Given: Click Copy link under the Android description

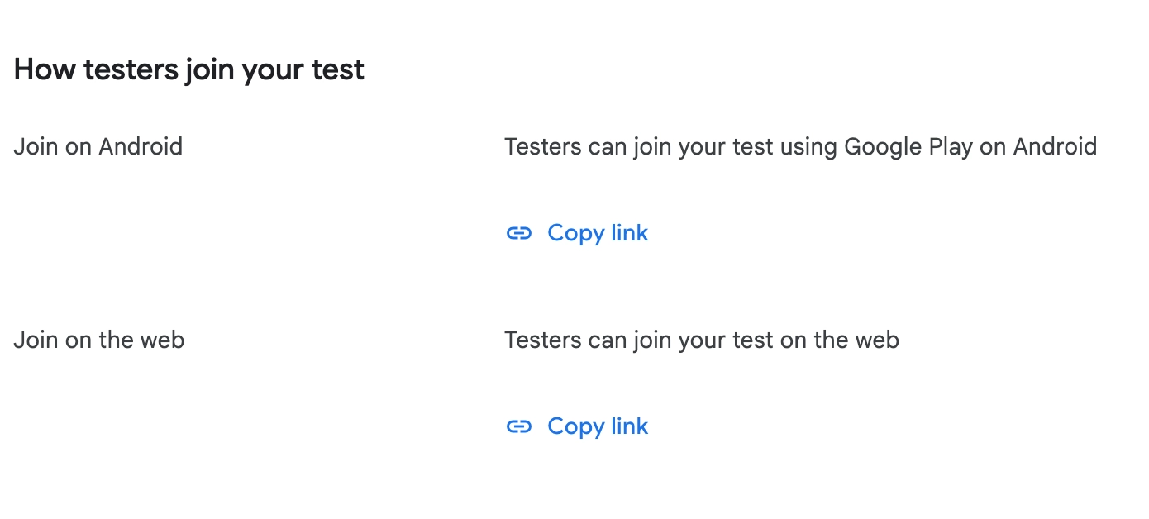Looking at the screenshot, I should (597, 233).
